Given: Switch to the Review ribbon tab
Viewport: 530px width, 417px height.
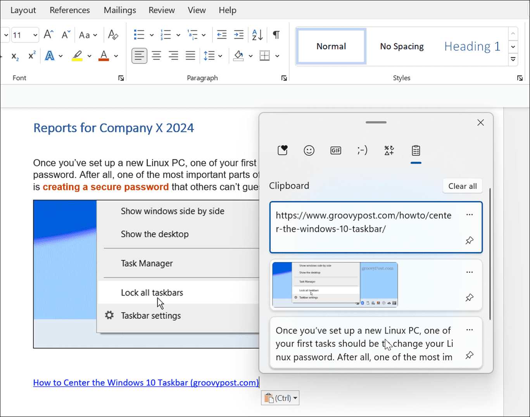Looking at the screenshot, I should click(x=162, y=10).
